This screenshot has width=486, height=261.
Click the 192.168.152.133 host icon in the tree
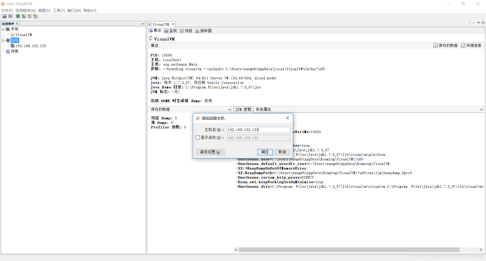point(13,46)
